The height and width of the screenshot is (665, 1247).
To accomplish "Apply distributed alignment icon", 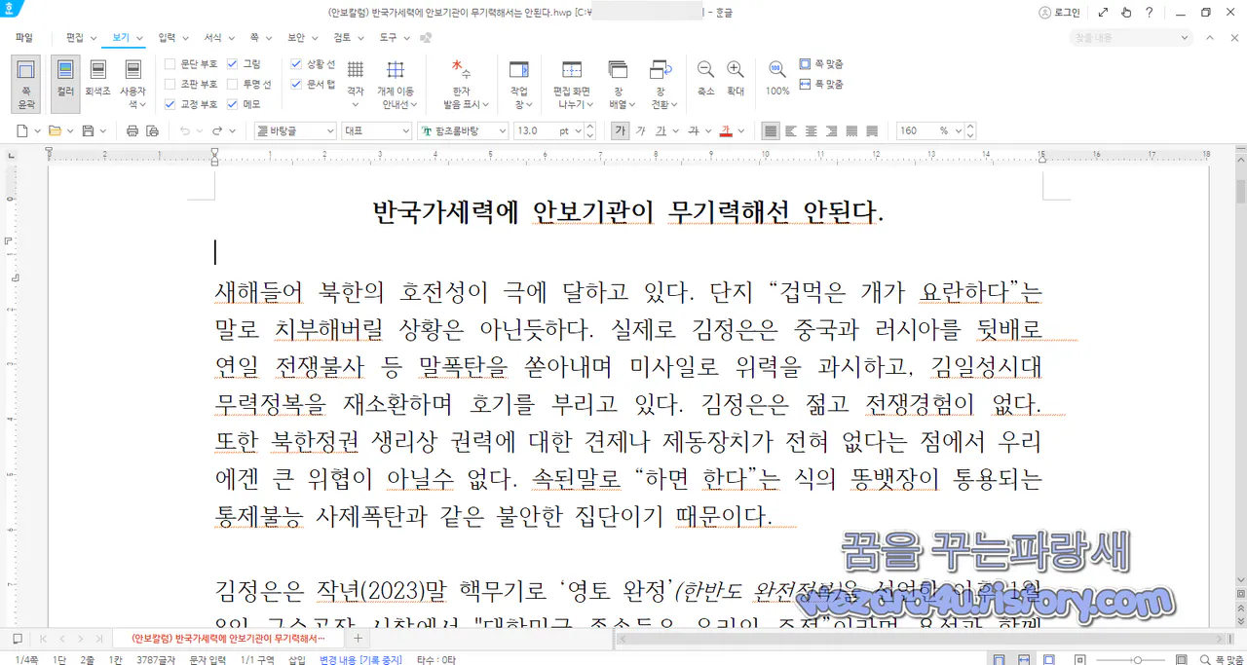I will pyautogui.click(x=852, y=130).
